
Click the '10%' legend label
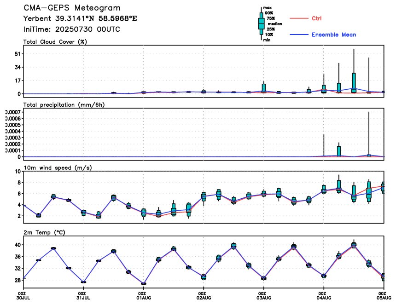pyautogui.click(x=269, y=35)
